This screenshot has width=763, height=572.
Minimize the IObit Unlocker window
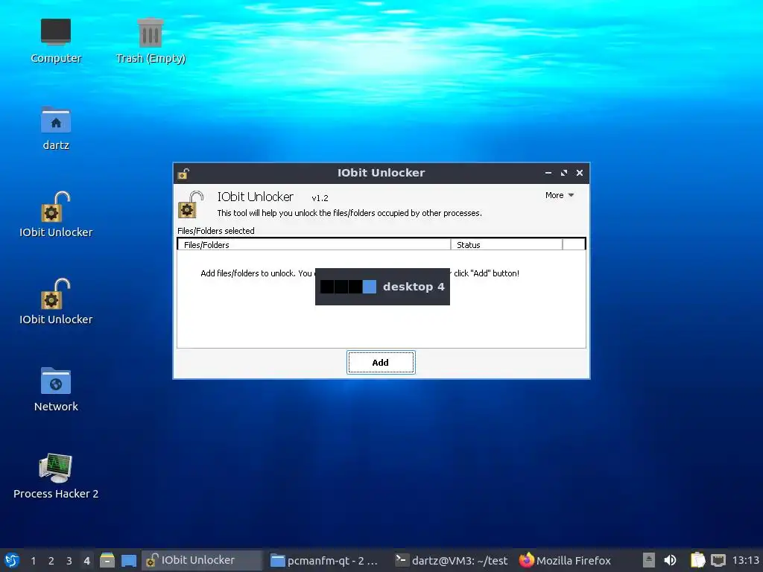click(x=548, y=173)
